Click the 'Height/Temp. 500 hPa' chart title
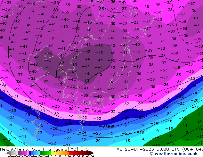 [x=26, y=149]
